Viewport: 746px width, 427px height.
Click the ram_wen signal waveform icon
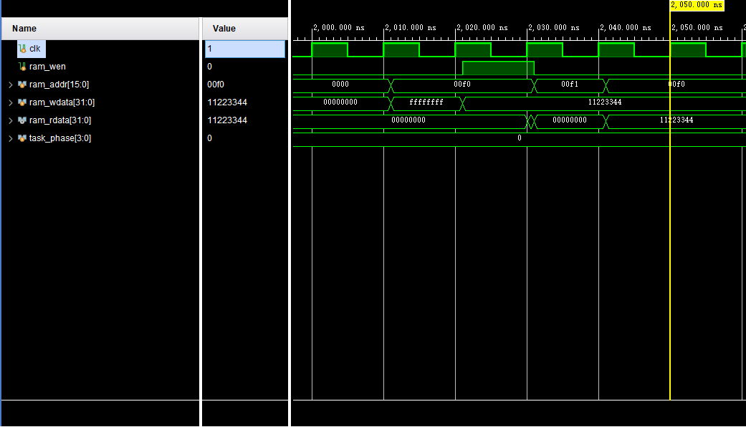(22, 66)
